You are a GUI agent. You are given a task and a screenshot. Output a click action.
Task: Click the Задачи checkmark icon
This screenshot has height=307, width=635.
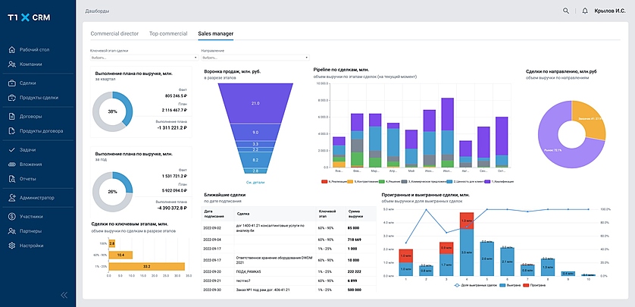click(x=12, y=150)
